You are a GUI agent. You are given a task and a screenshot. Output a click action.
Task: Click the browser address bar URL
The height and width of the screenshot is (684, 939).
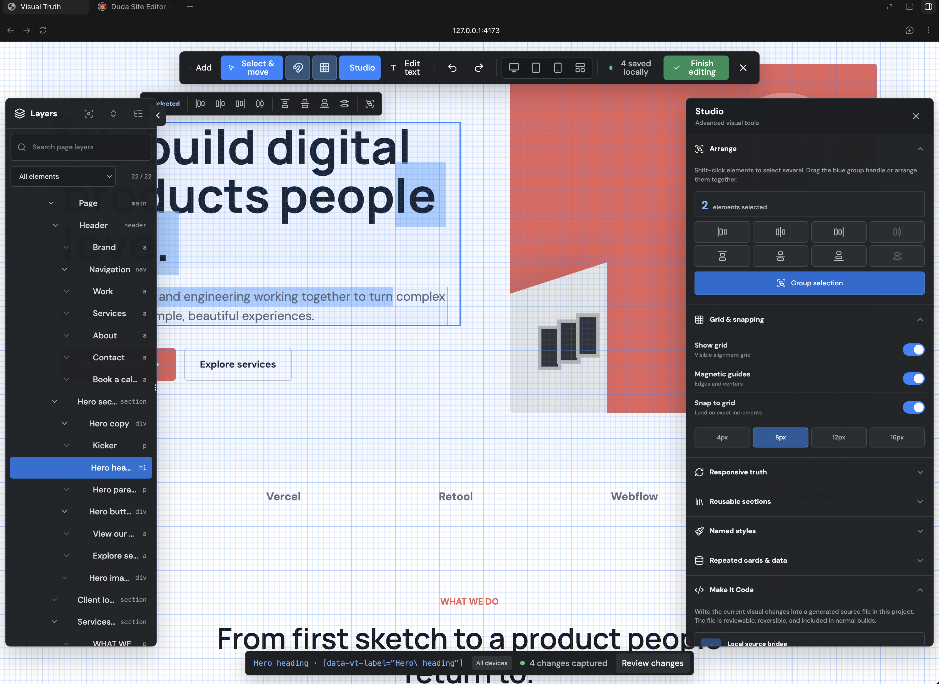[476, 30]
